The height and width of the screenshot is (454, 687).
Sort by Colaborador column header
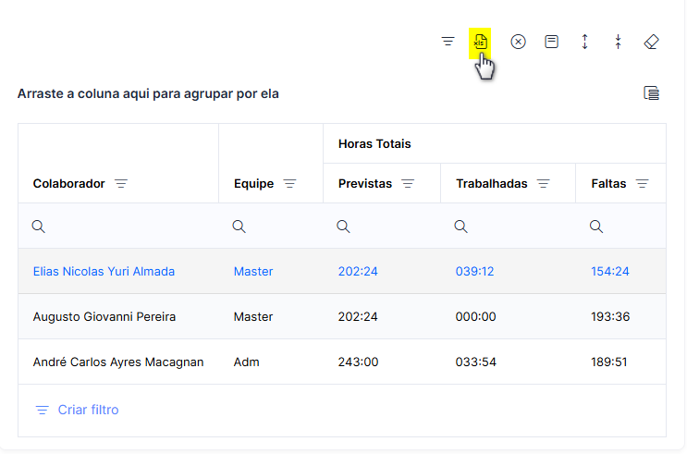(x=68, y=184)
